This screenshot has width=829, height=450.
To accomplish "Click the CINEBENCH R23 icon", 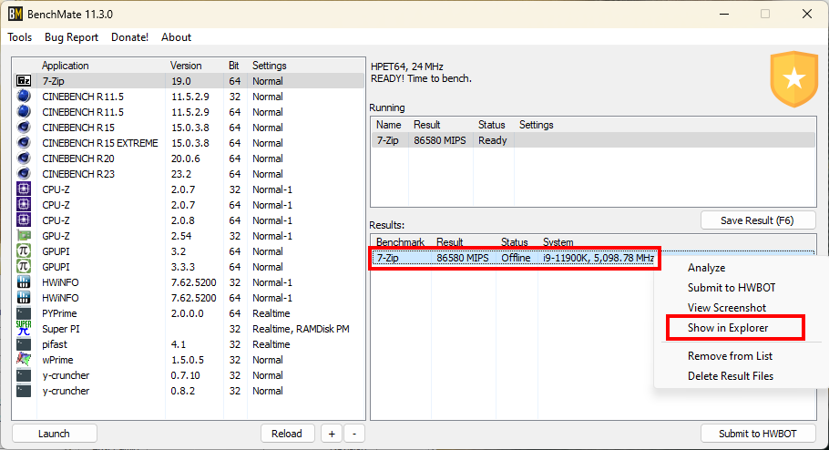I will (24, 173).
